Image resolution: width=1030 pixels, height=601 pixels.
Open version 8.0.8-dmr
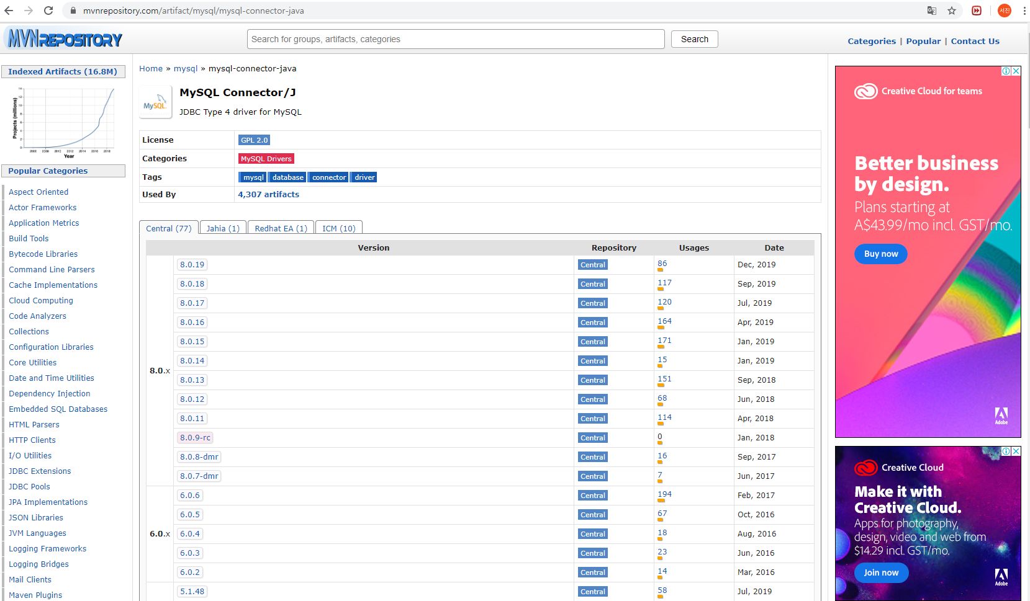coord(199,456)
